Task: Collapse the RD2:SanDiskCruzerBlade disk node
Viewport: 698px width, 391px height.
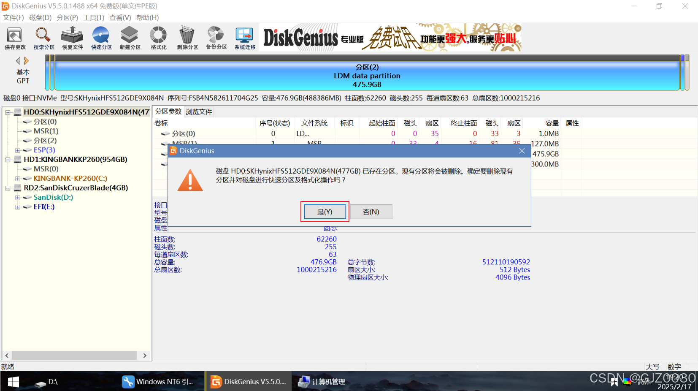Action: click(8, 188)
